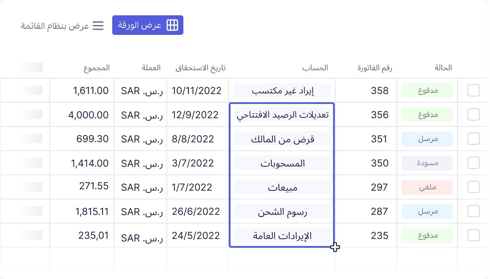Click the fill handle cross cursor
Viewport: 490px width, 279px height.
click(335, 247)
